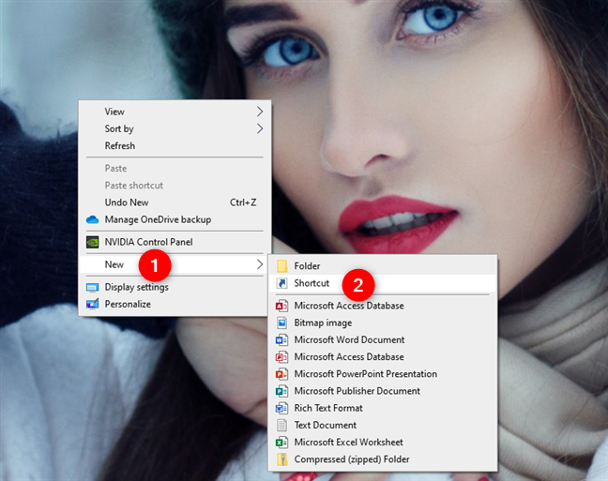Click the OneDrive cloud icon
608x481 pixels.
tap(92, 219)
